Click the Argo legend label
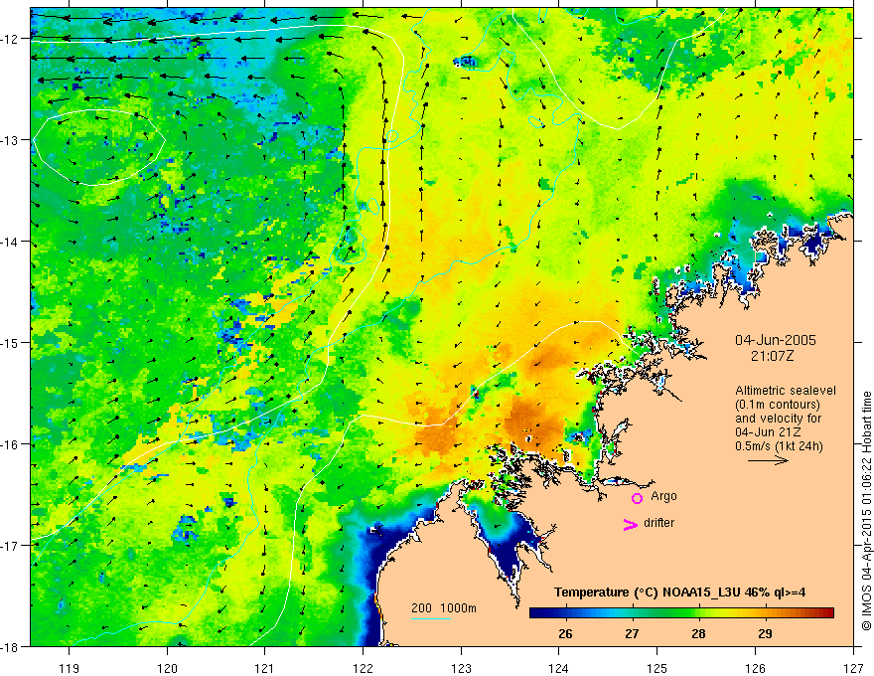 (663, 496)
